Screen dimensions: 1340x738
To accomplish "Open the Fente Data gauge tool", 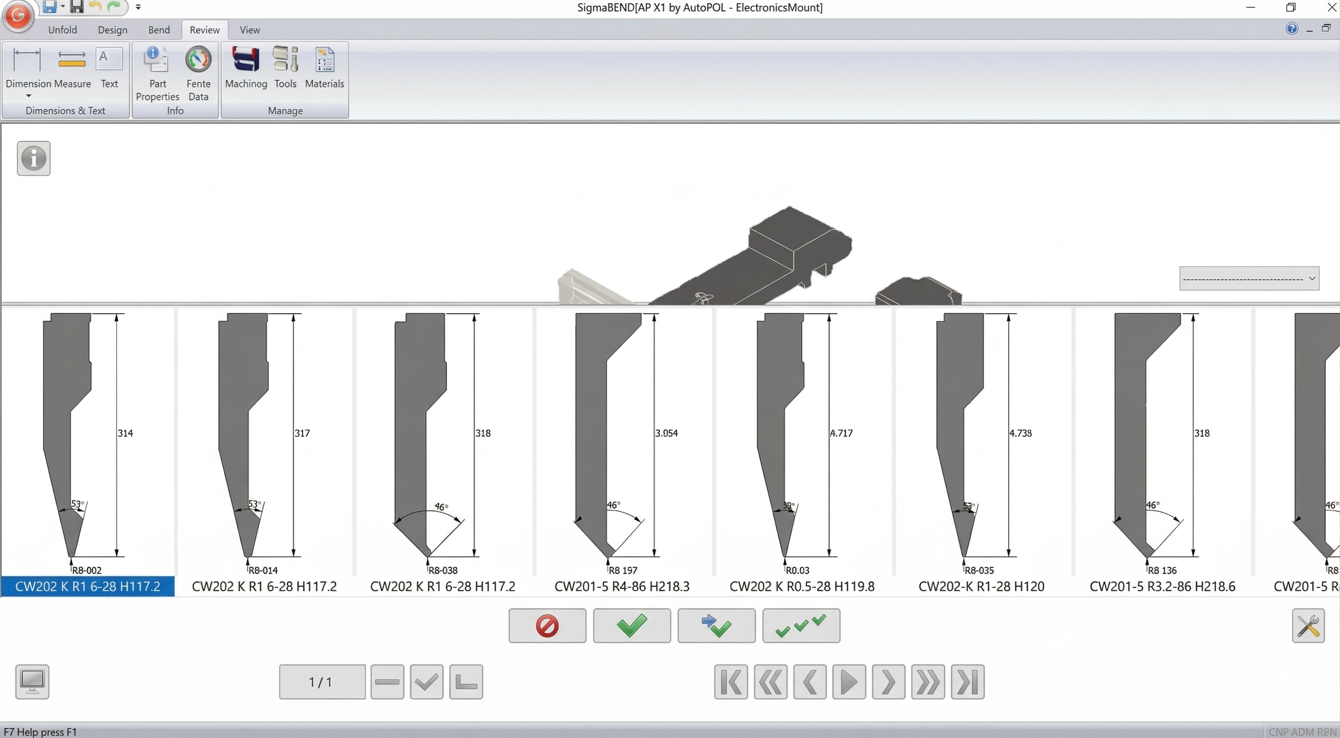I will [x=198, y=74].
